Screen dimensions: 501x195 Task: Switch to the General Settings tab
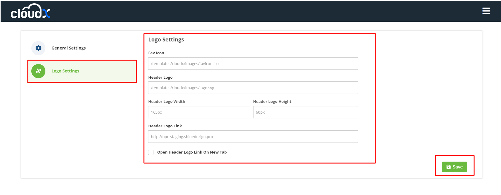(x=68, y=48)
